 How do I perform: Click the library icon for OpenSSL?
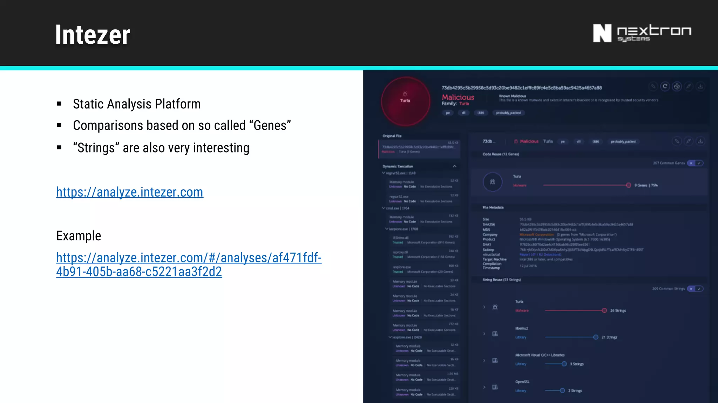coord(495,387)
